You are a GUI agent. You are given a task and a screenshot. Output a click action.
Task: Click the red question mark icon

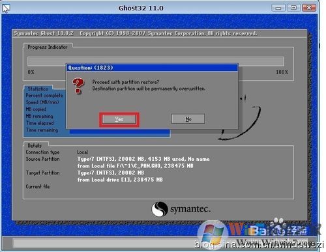click(x=78, y=86)
